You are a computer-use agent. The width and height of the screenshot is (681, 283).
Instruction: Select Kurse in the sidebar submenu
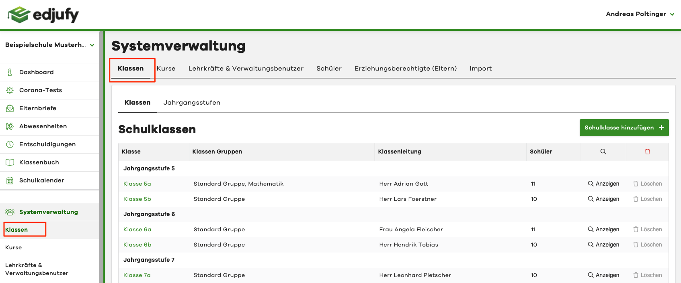click(x=14, y=247)
